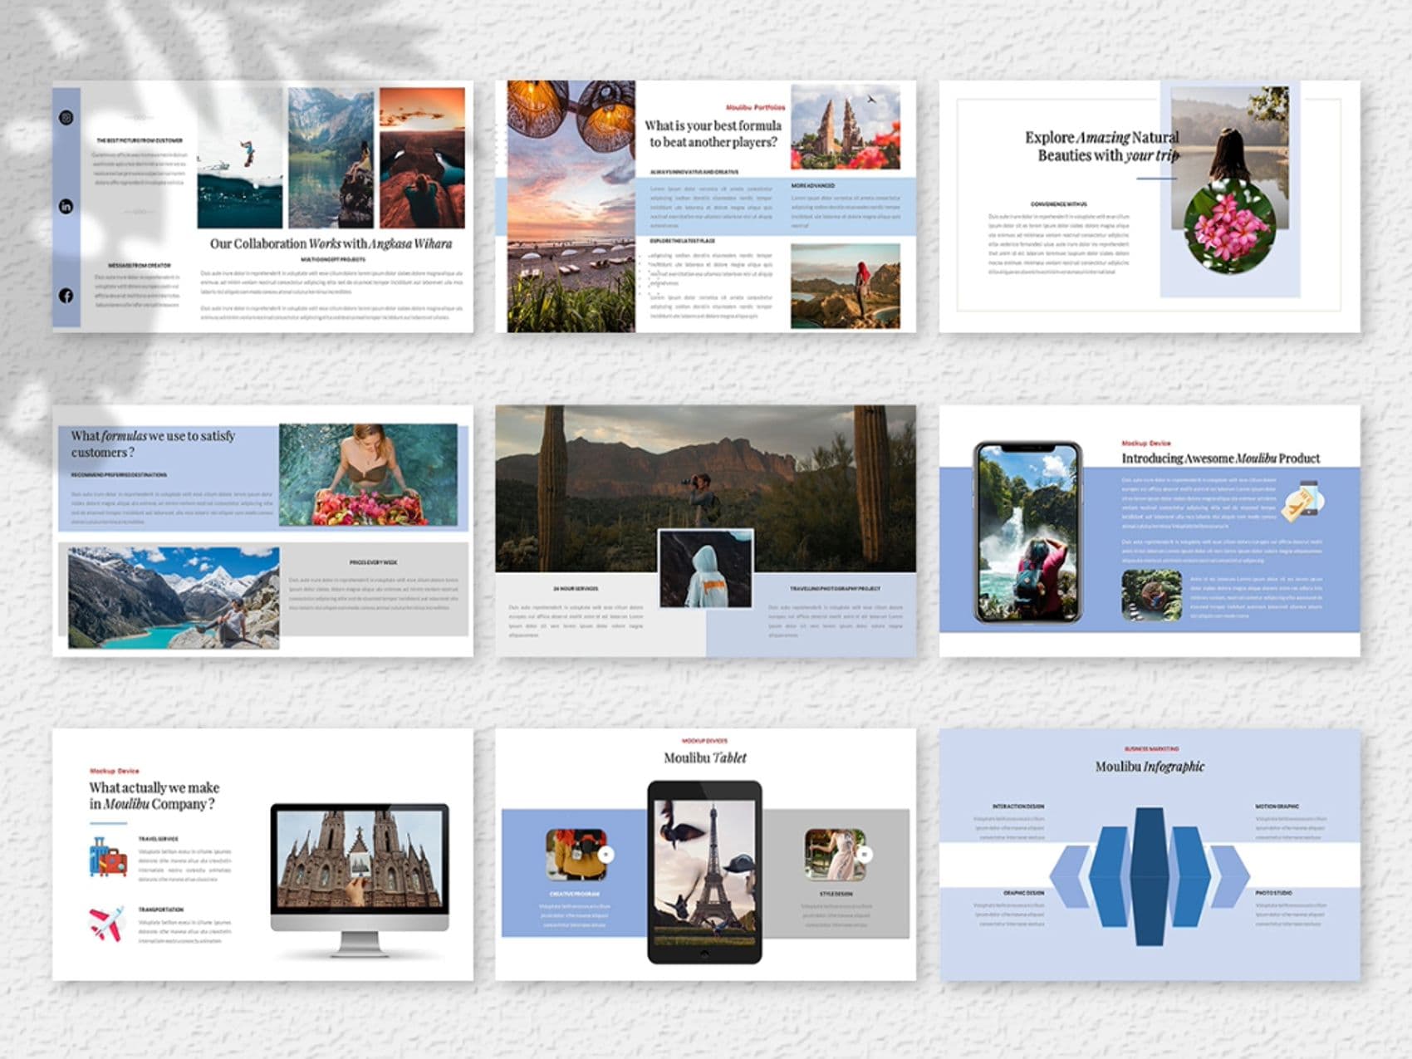
Task: Click the sunset canyon photo on first slide
Action: coord(422,159)
